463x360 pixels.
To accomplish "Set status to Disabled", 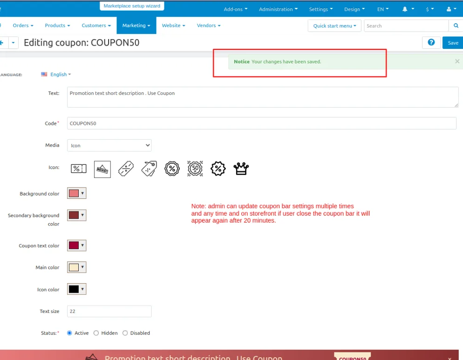I will coord(125,333).
